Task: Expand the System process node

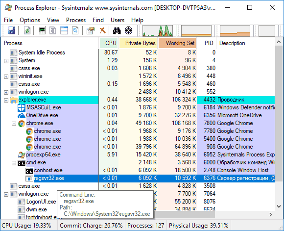Action: point(6,61)
